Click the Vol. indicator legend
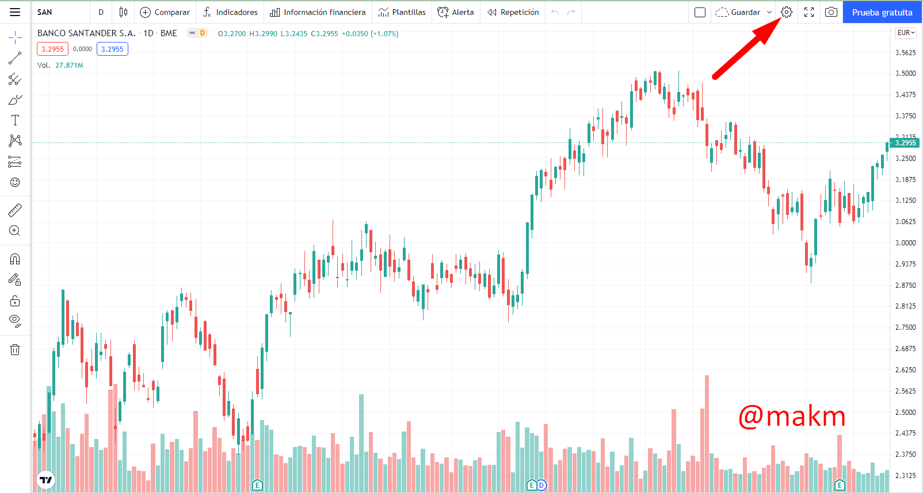Image resolution: width=923 pixels, height=493 pixels. [44, 66]
